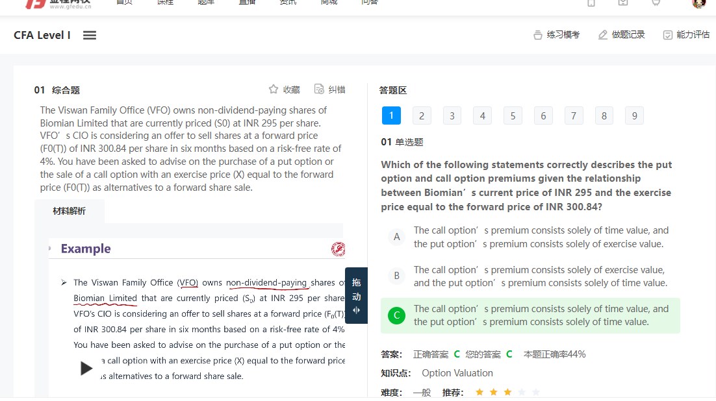Viewport: 716px width, 401px height.
Task: Click the first recommendation star
Action: pyautogui.click(x=479, y=392)
